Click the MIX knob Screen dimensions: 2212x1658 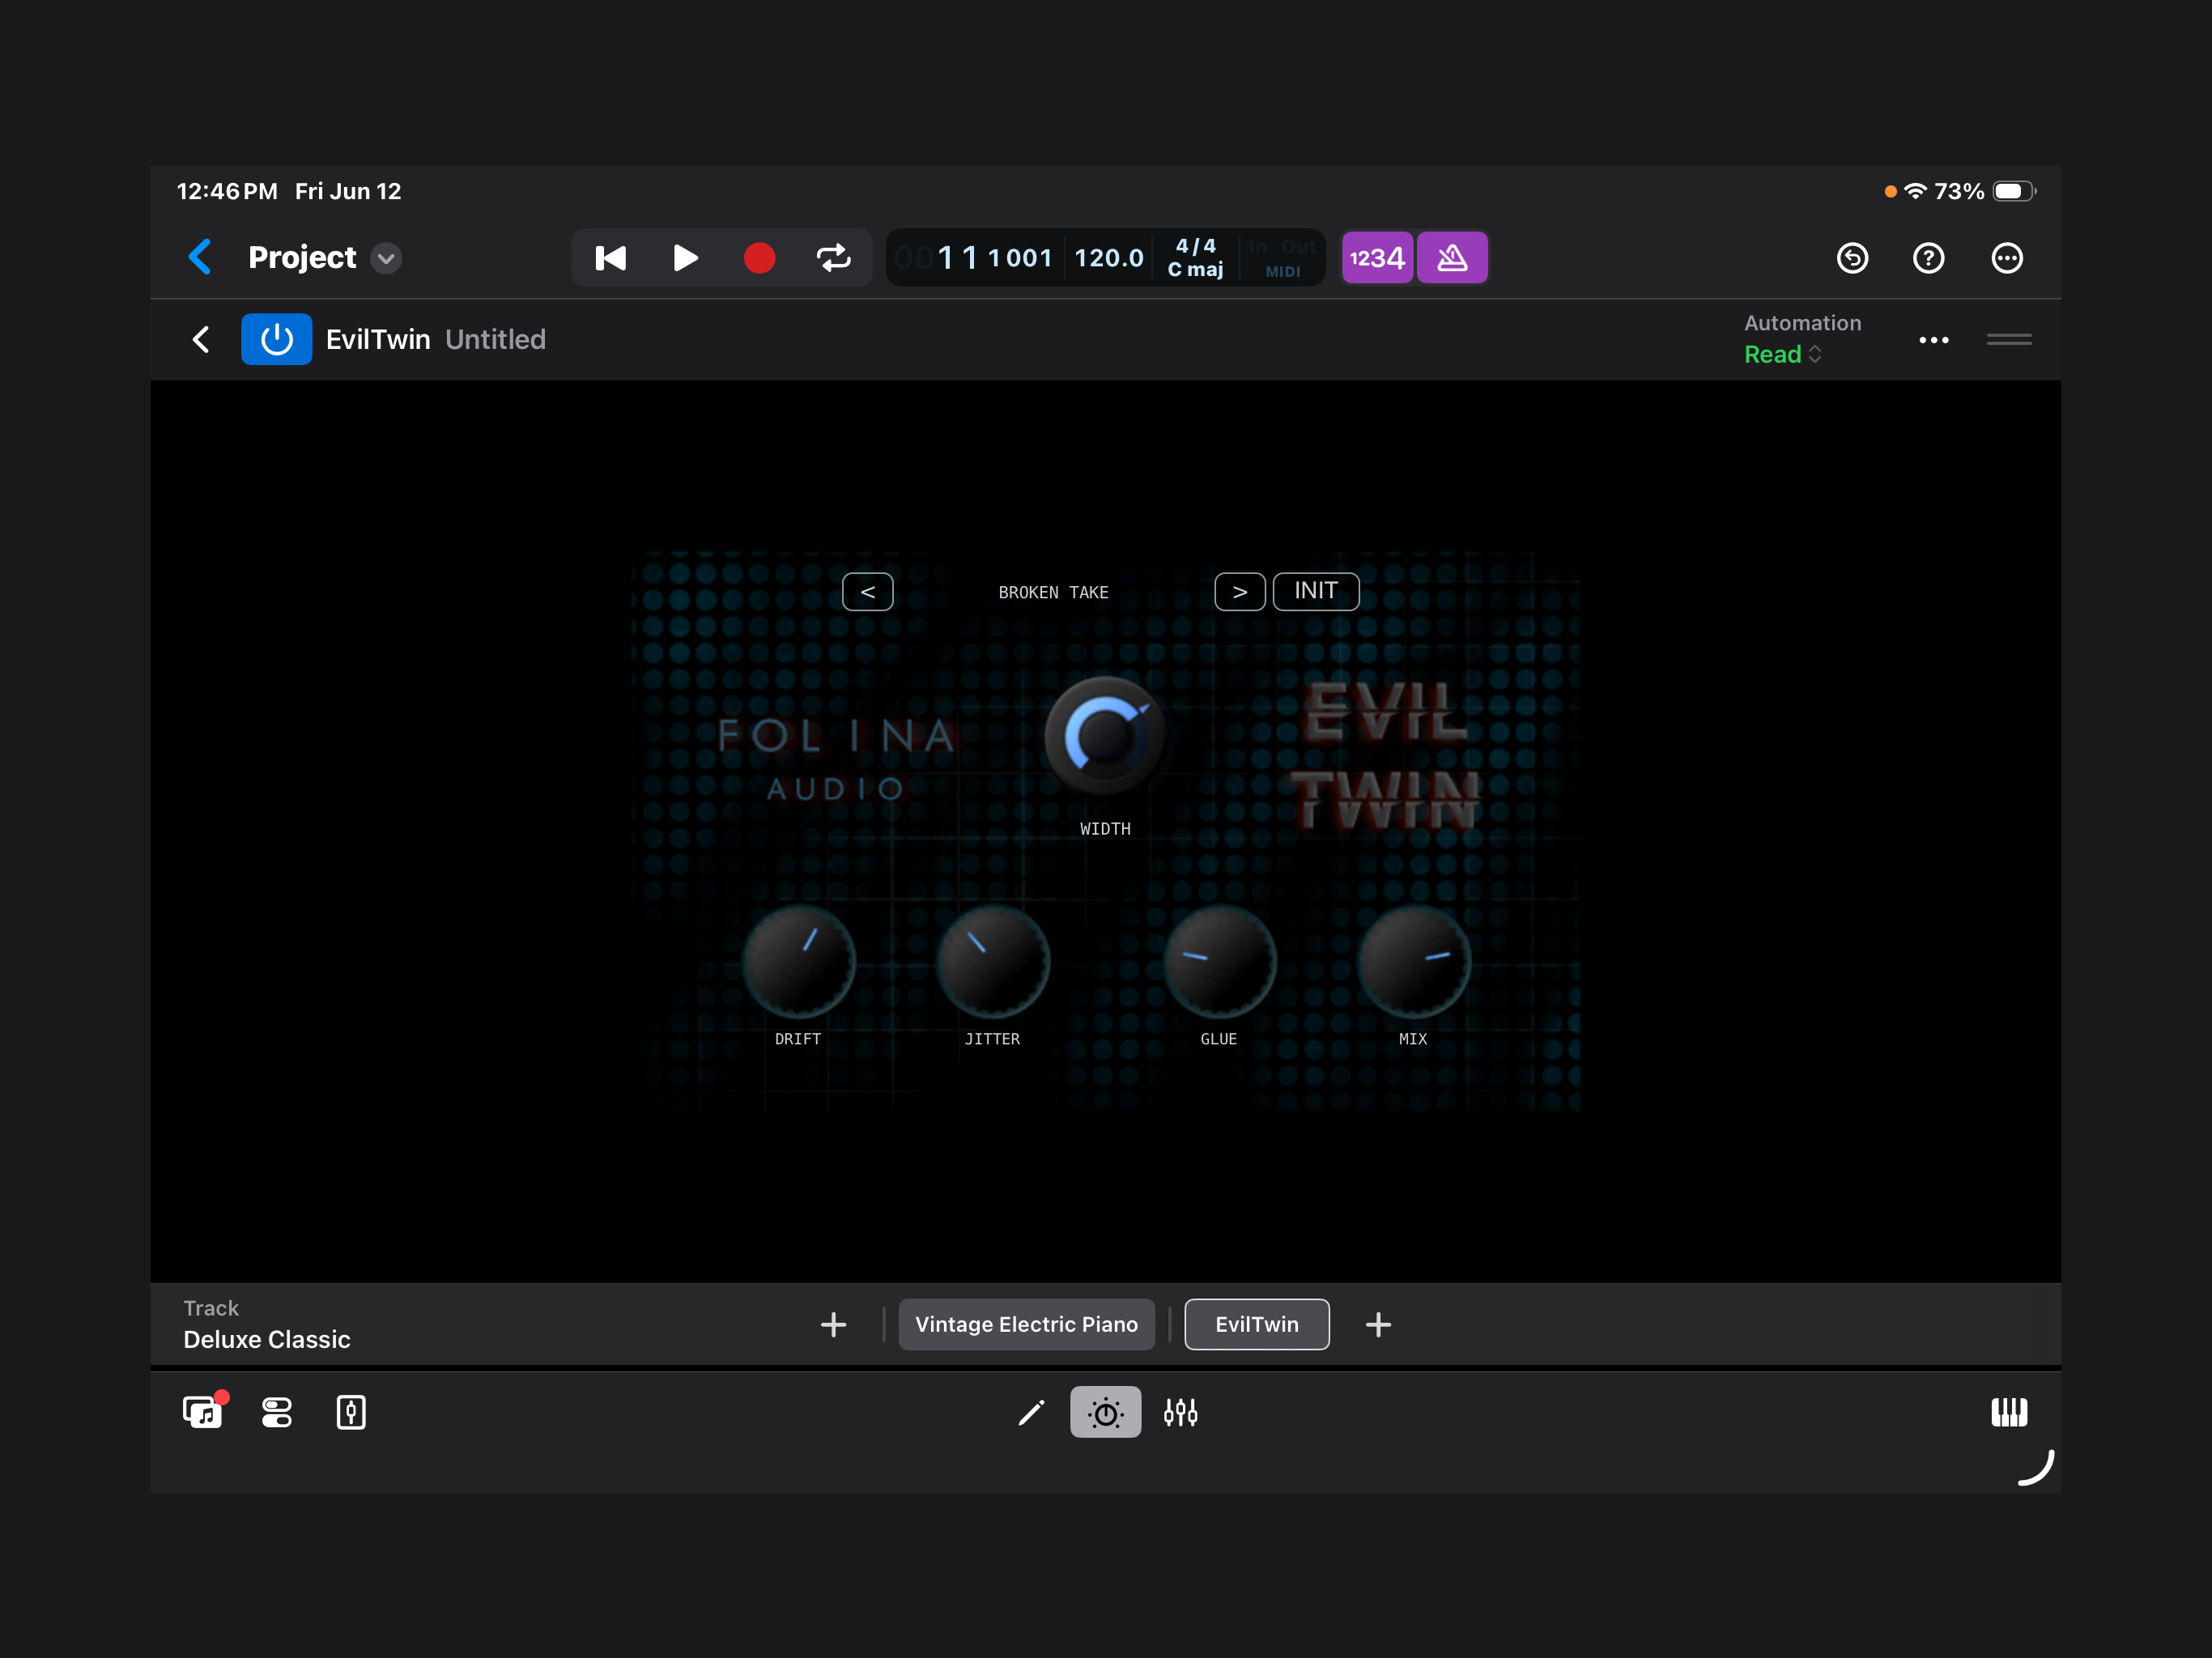click(x=1413, y=961)
